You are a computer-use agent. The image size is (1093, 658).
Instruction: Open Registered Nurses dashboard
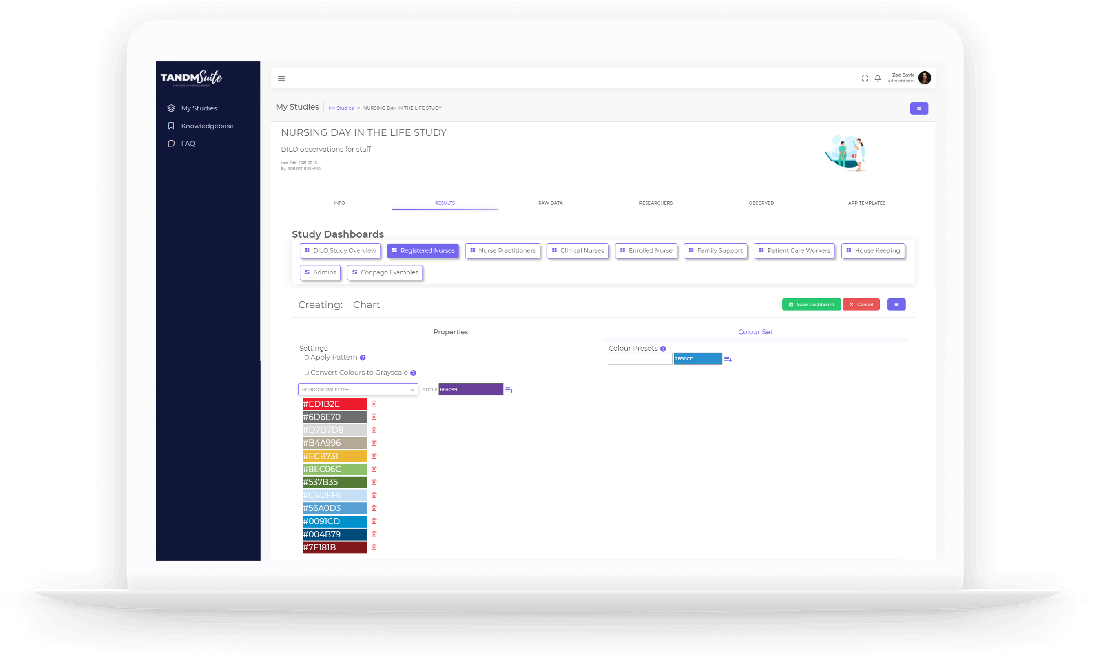tap(423, 251)
